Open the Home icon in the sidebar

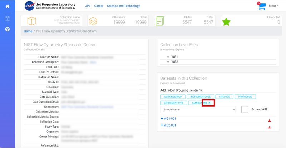pyautogui.click(x=7, y=6)
